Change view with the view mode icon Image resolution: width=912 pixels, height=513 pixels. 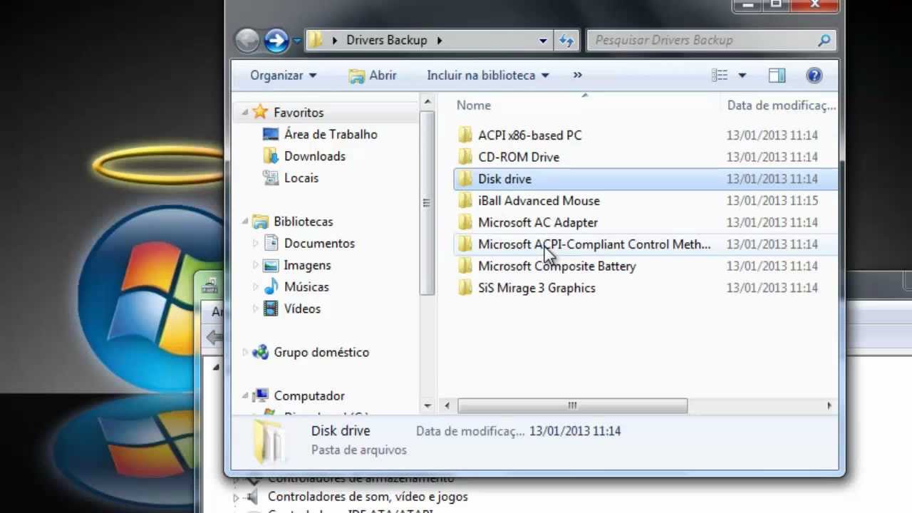tap(720, 76)
